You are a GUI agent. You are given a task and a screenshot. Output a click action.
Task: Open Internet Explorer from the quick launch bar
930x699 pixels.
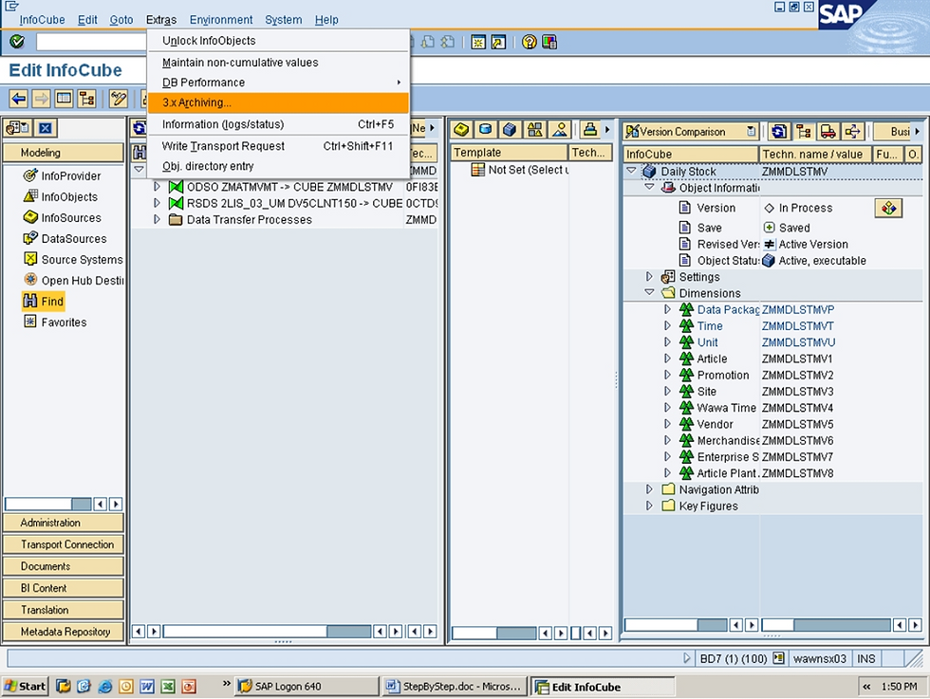[x=105, y=686]
